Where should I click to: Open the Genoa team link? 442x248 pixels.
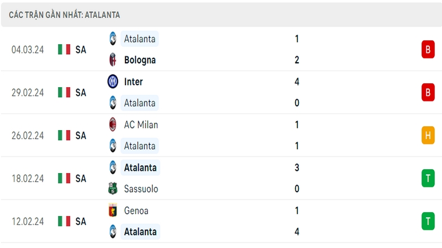(136, 211)
